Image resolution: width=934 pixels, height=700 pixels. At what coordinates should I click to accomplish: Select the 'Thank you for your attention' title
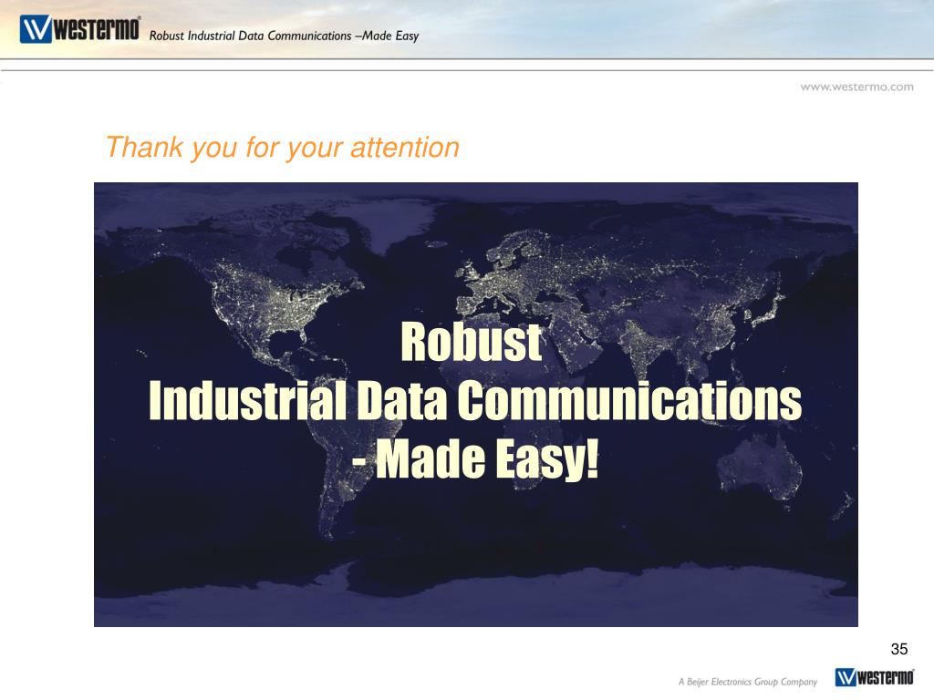pyautogui.click(x=283, y=147)
